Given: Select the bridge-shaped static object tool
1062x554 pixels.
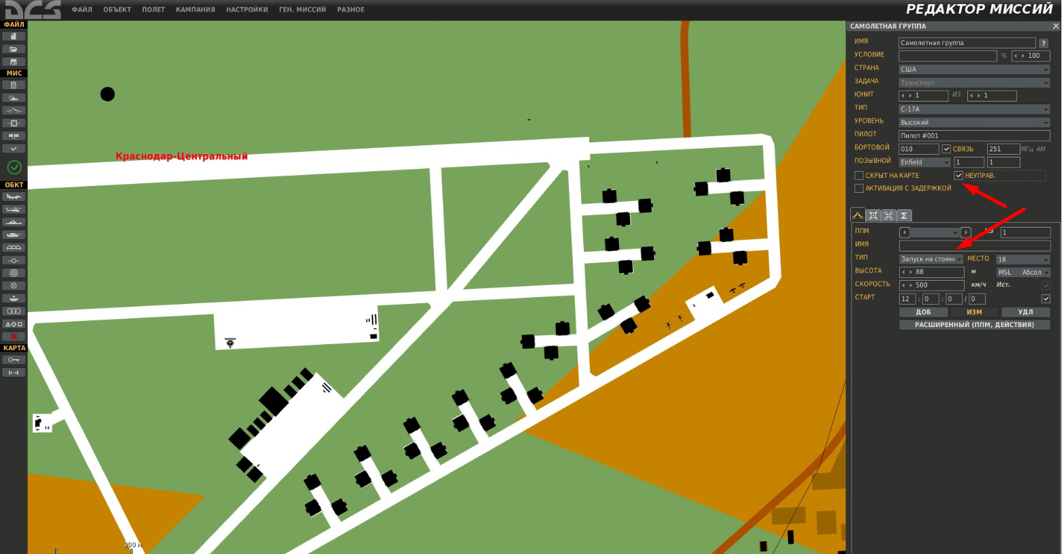Looking at the screenshot, I should coord(14,247).
